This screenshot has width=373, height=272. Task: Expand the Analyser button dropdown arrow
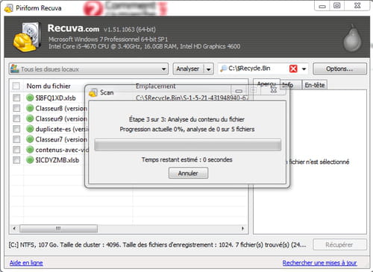pos(208,69)
